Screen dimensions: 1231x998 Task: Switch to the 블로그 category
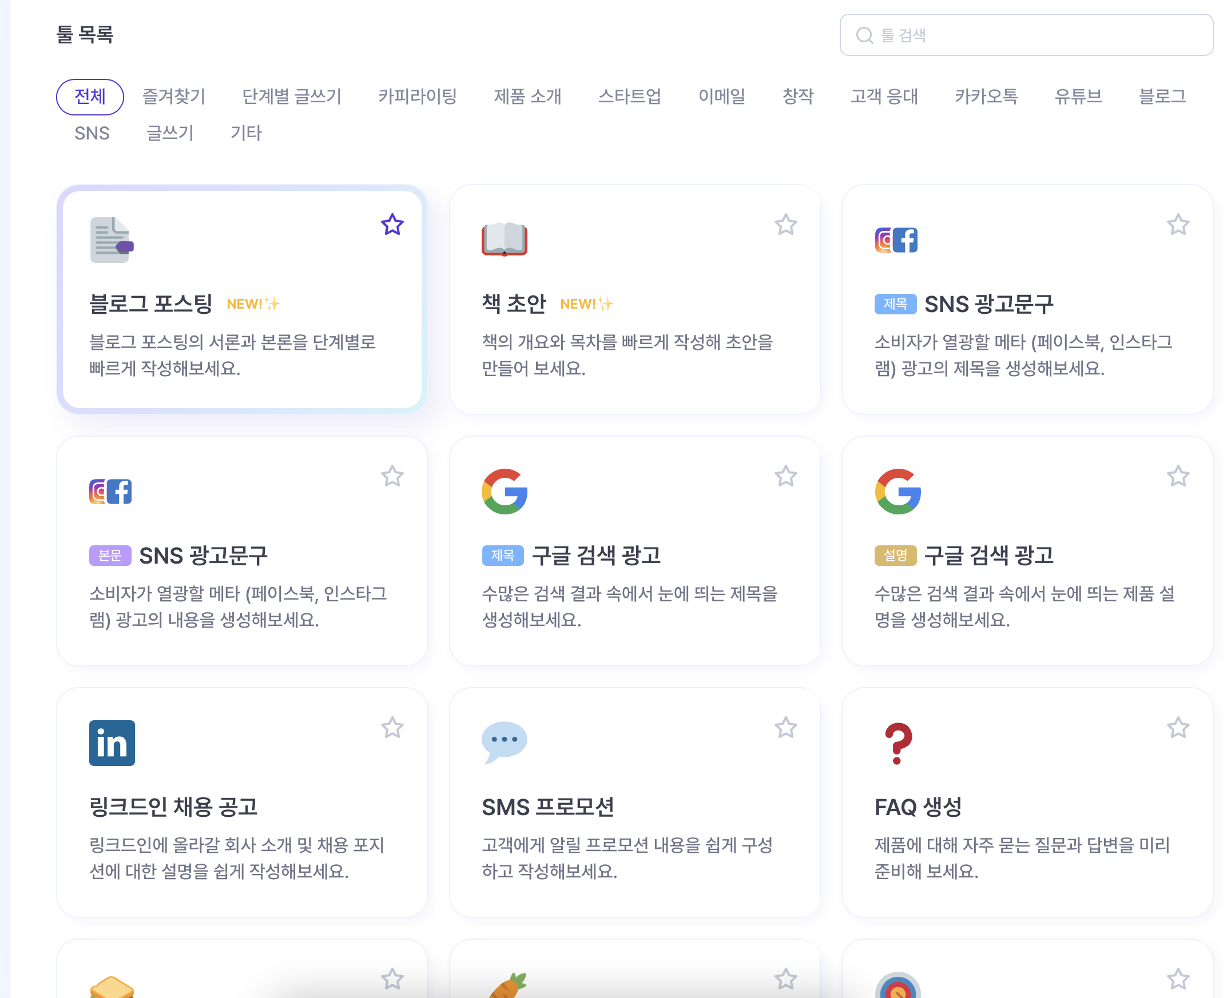coord(1162,97)
